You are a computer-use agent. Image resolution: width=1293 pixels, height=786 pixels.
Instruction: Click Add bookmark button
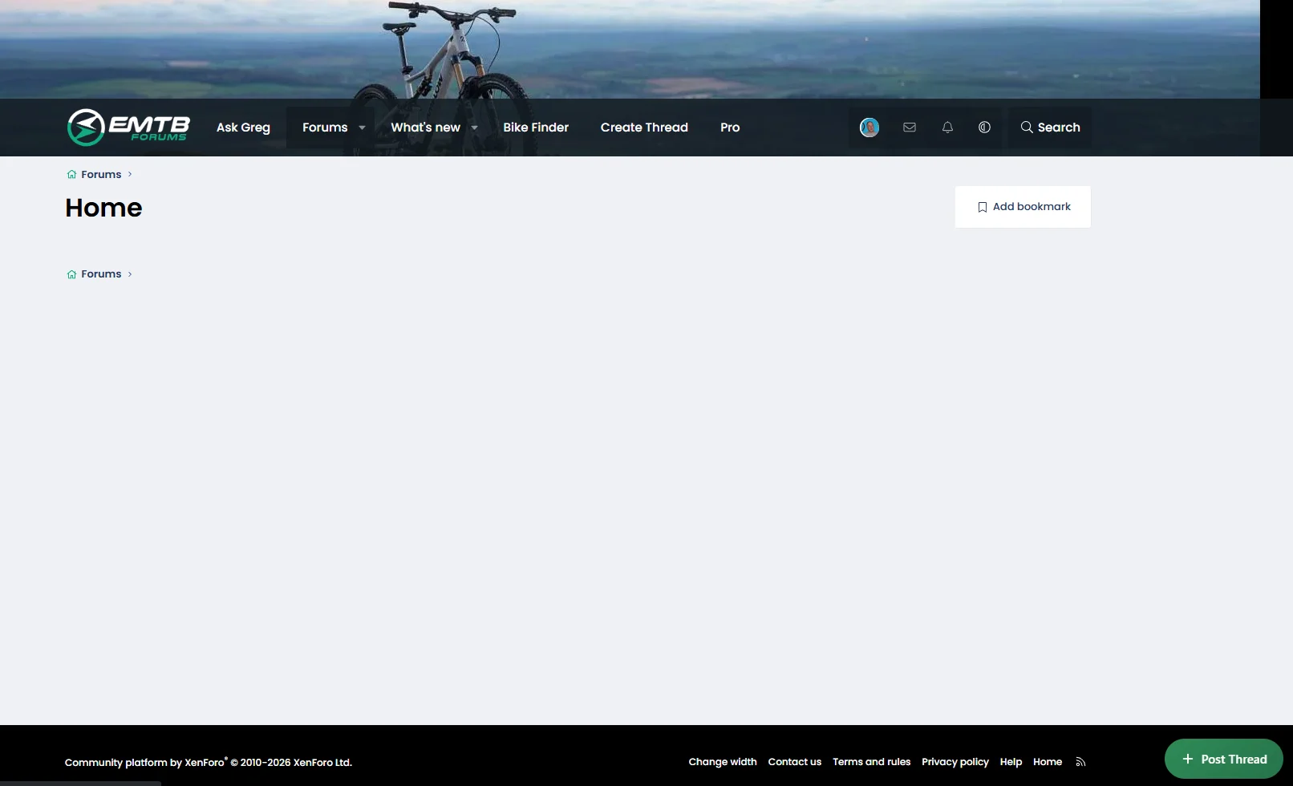[x=1023, y=207]
